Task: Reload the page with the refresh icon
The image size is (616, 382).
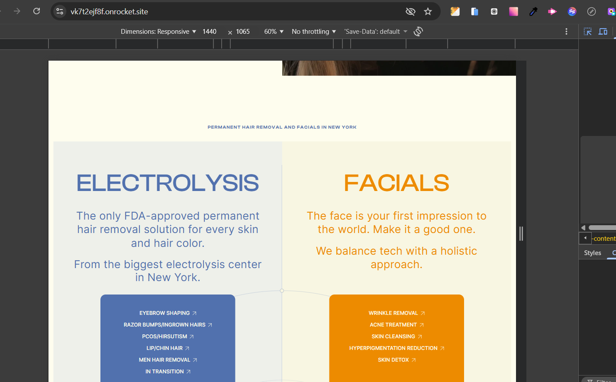Action: tap(37, 11)
